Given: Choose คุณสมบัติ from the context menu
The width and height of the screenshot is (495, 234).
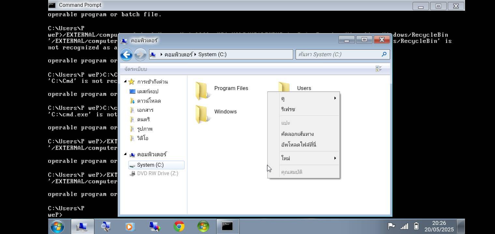Looking at the screenshot, I should click(304, 172).
